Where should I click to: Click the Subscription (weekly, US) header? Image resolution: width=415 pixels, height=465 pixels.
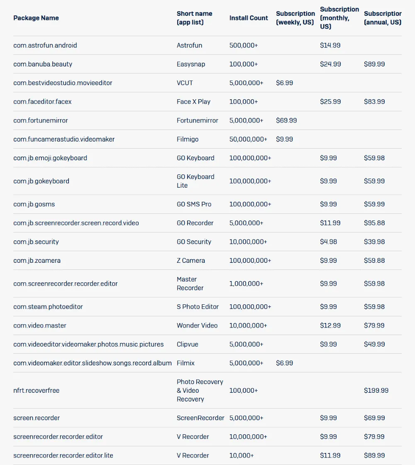(x=295, y=18)
